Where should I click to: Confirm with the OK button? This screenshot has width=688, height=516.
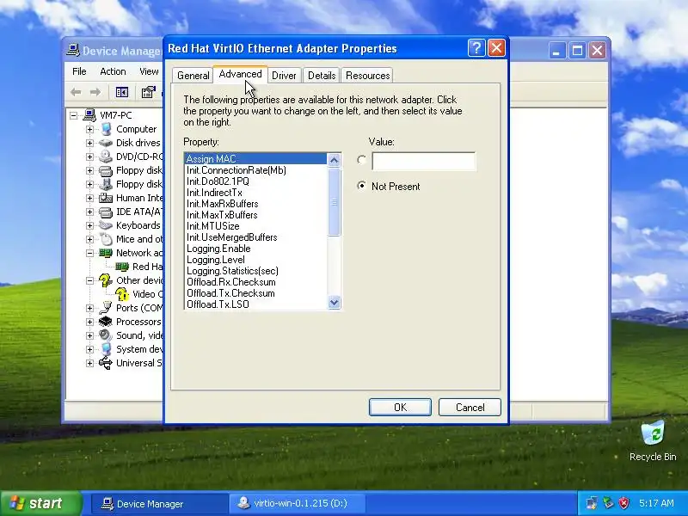[x=400, y=407]
